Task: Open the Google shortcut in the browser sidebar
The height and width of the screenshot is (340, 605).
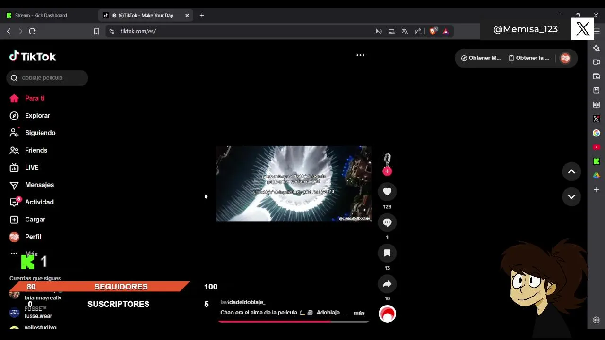Action: tap(596, 133)
